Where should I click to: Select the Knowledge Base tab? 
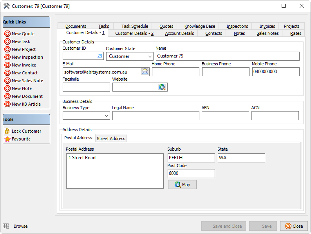[200, 26]
